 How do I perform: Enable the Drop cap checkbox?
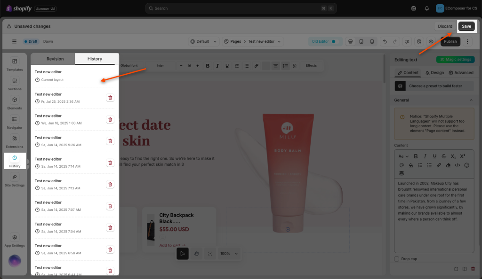point(397,259)
